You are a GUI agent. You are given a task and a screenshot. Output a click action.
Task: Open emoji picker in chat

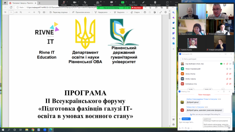[189, 128]
